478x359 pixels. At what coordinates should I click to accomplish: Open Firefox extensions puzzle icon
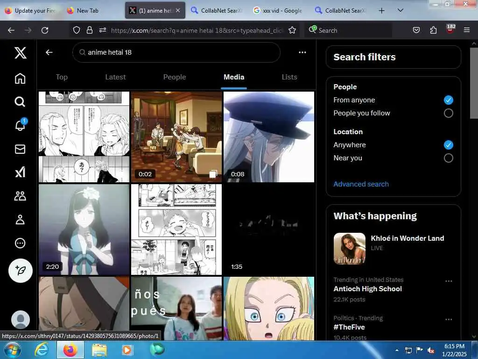(x=433, y=30)
